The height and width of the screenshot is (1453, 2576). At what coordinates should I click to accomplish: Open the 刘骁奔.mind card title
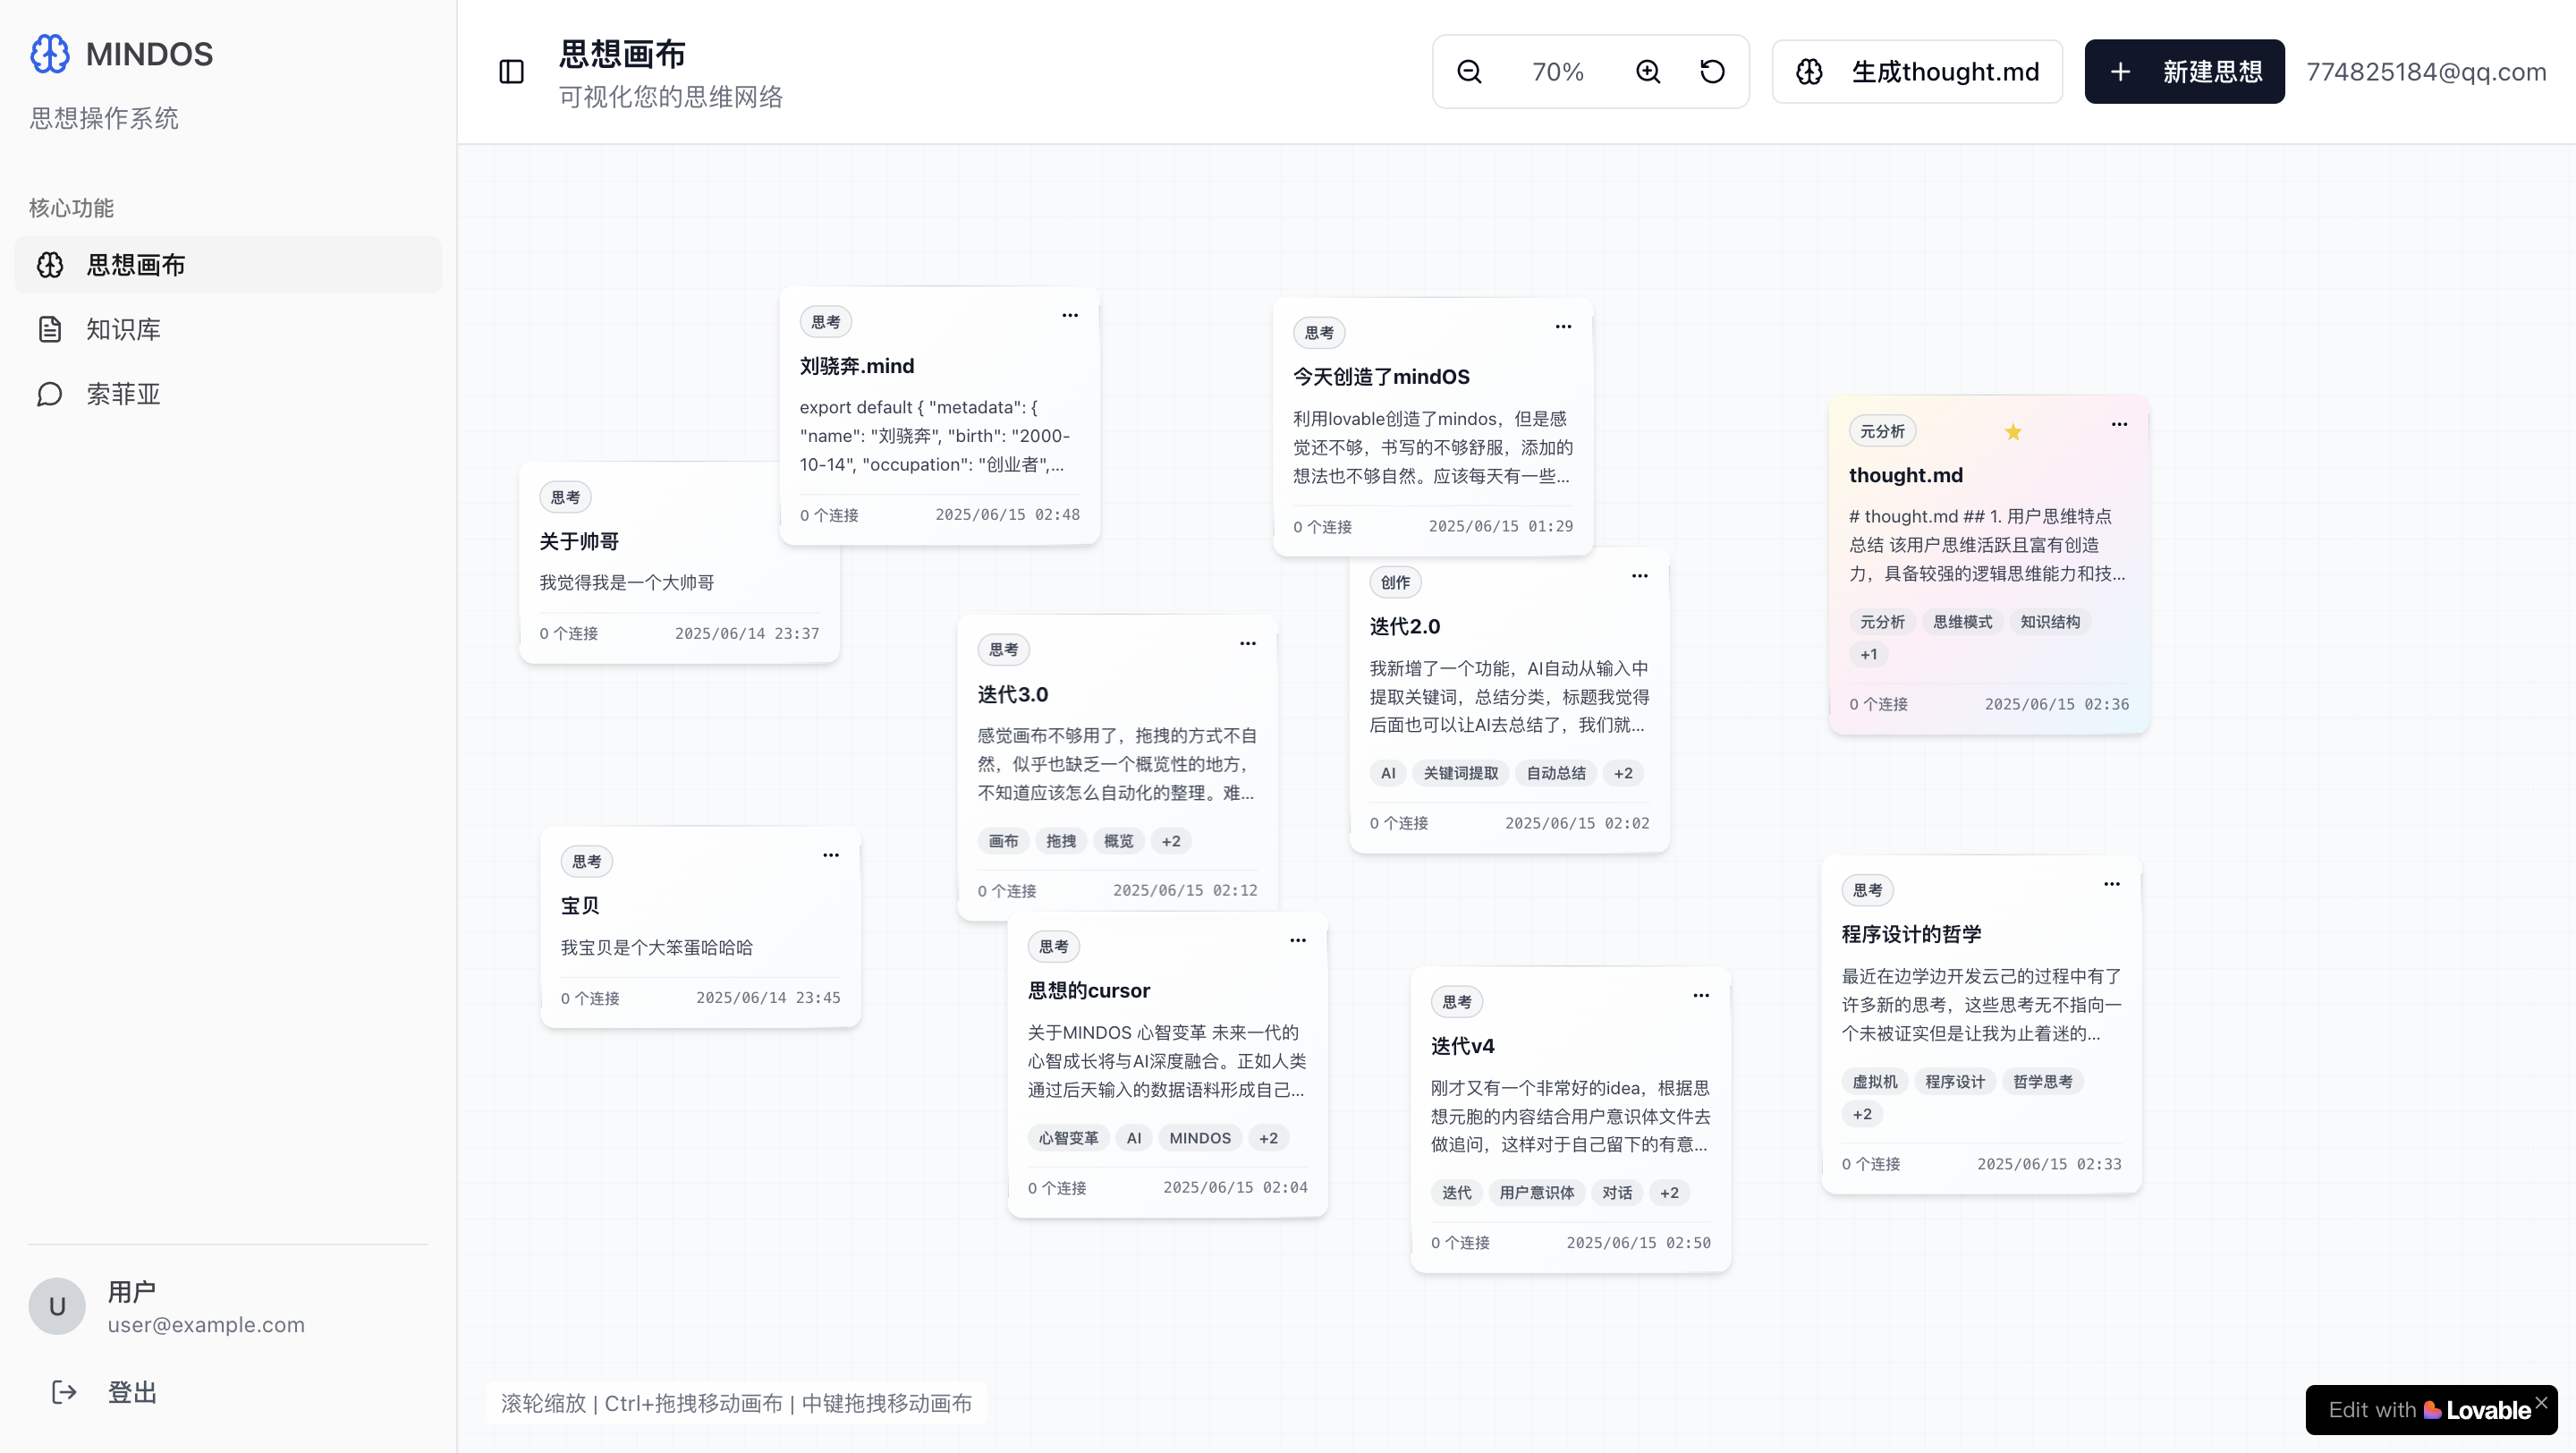pos(857,366)
